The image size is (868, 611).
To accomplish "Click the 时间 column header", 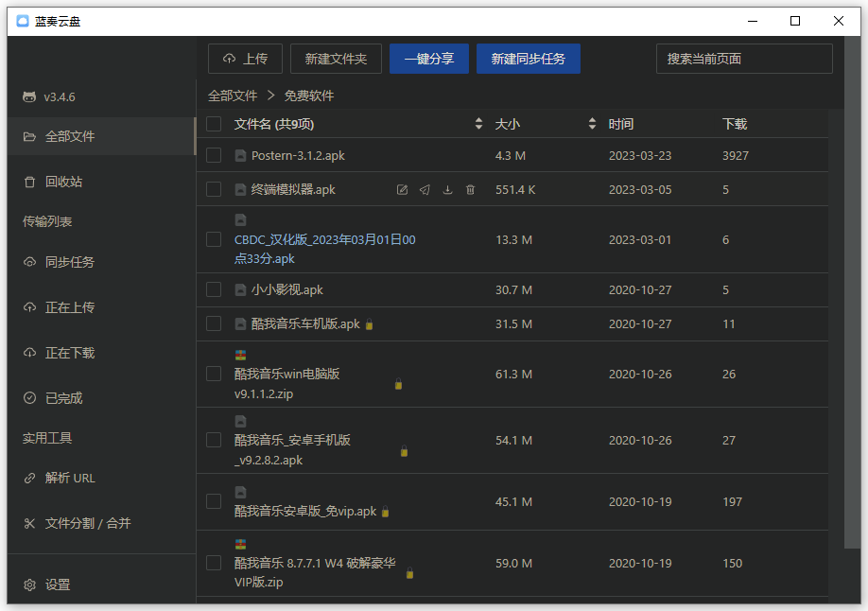I will (620, 124).
